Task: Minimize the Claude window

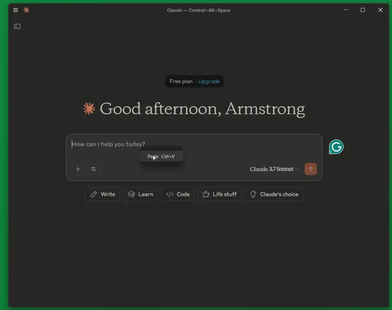Action: pyautogui.click(x=346, y=10)
